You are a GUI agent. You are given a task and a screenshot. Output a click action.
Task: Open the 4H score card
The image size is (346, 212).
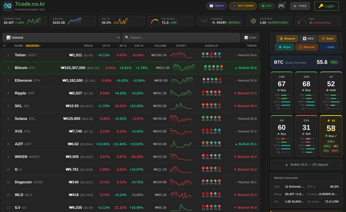point(282,136)
